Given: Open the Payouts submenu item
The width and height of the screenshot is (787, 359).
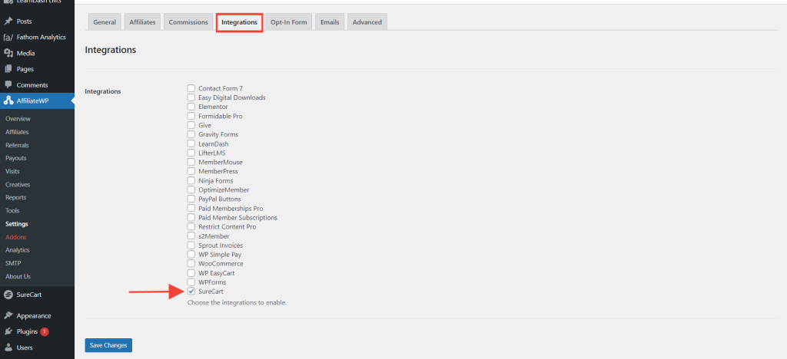Looking at the screenshot, I should (16, 158).
